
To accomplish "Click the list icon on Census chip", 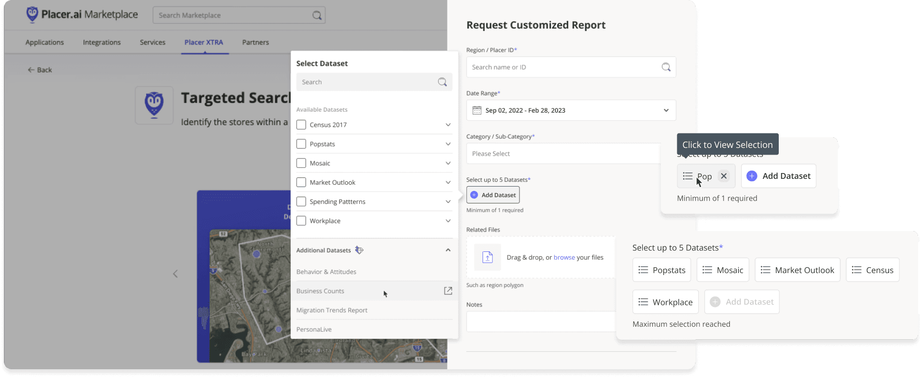I will tap(857, 270).
